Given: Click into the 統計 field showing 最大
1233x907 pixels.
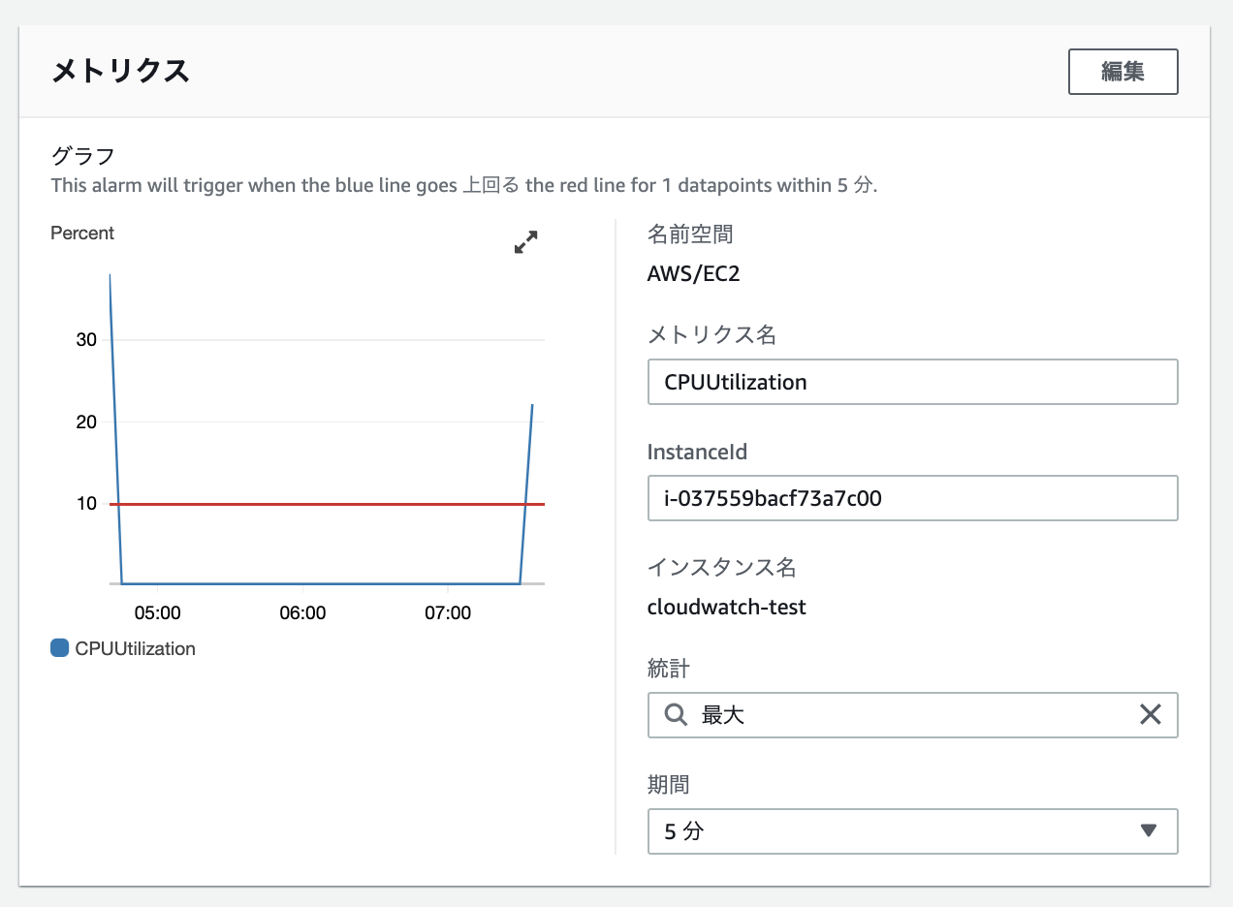Looking at the screenshot, I should [x=912, y=715].
